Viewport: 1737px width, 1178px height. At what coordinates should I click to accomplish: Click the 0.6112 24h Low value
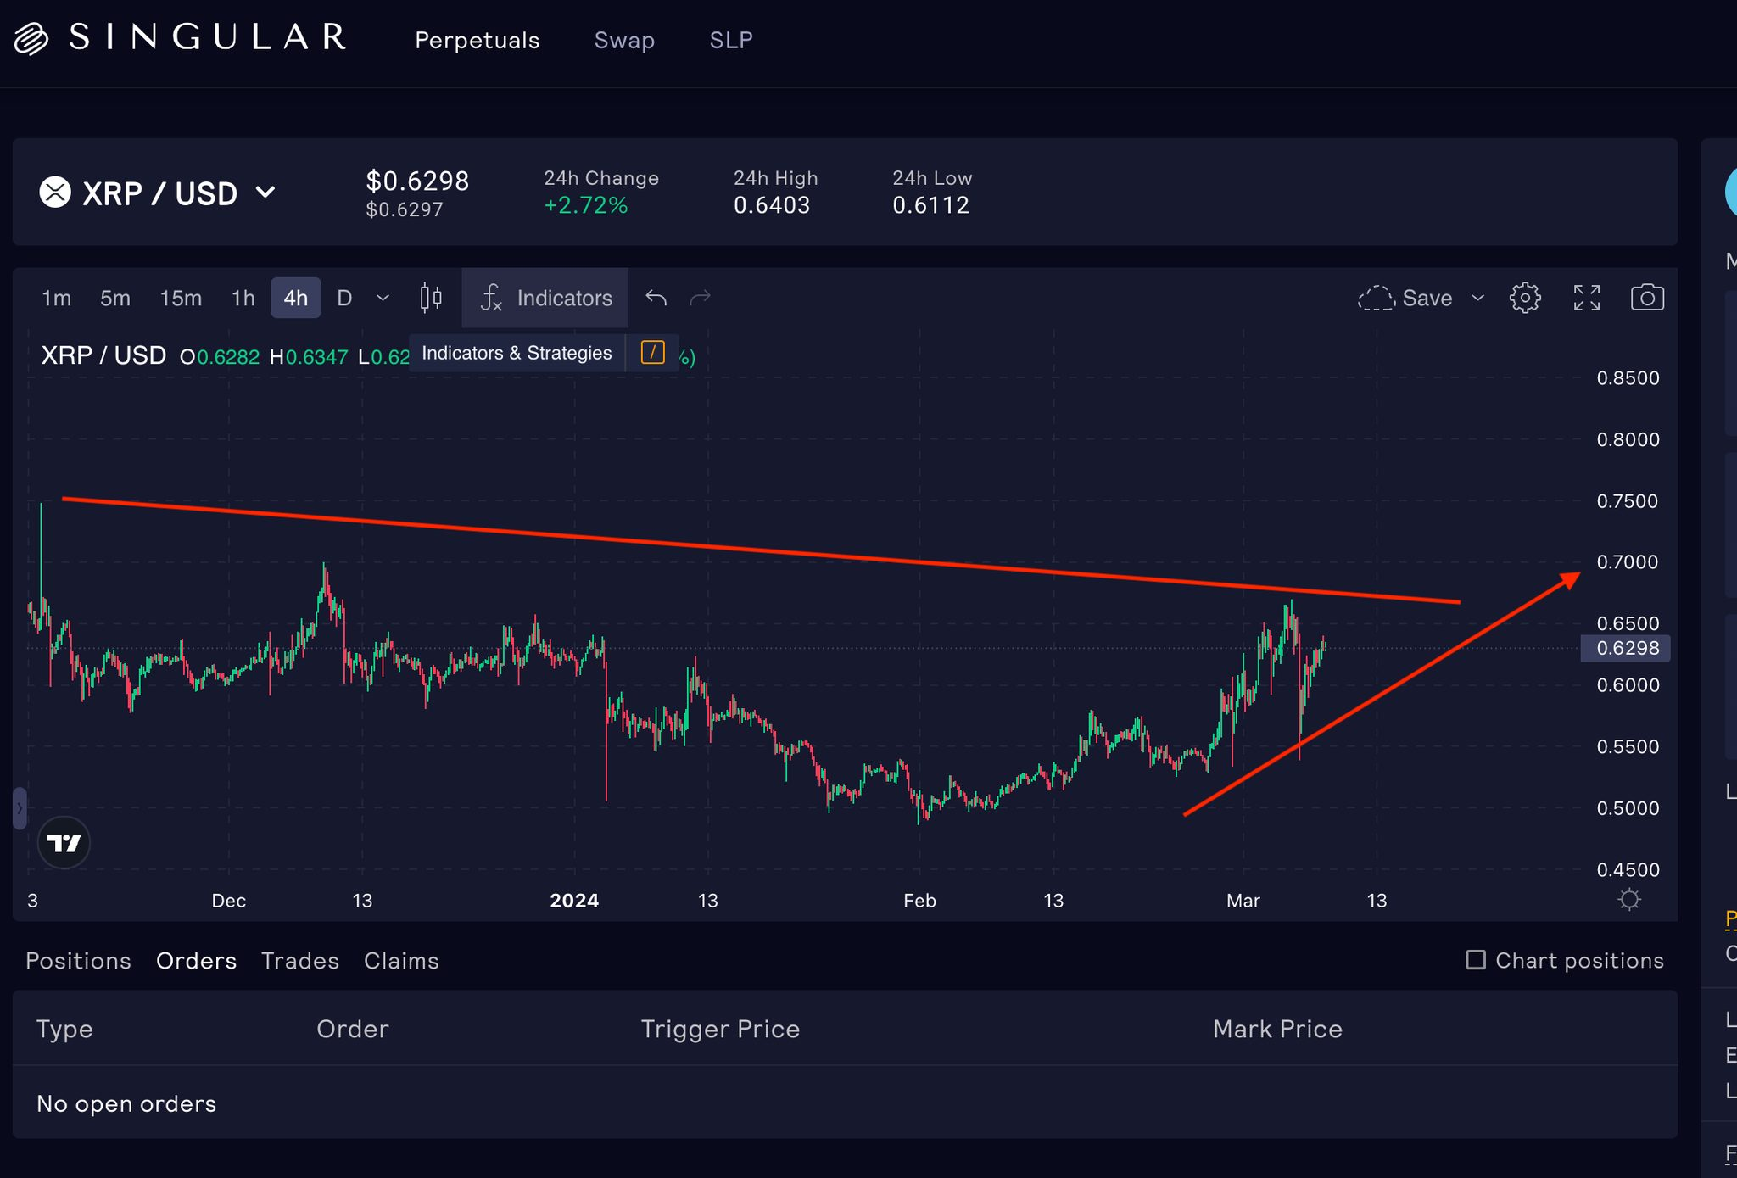(930, 205)
